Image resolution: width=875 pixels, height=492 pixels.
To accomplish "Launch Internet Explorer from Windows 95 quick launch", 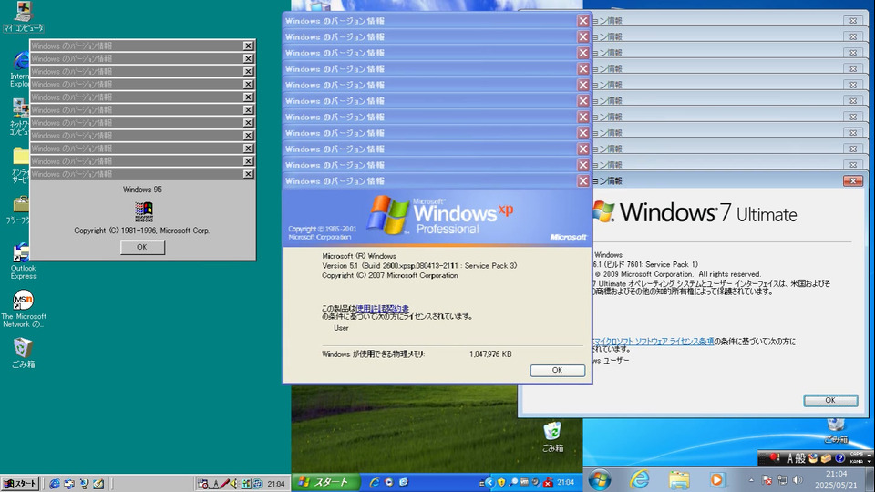I will pyautogui.click(x=55, y=484).
